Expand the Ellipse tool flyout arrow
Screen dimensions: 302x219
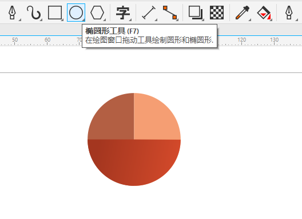pyautogui.click(x=84, y=19)
